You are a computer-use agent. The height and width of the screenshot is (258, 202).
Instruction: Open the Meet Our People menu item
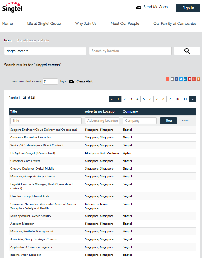125,24
